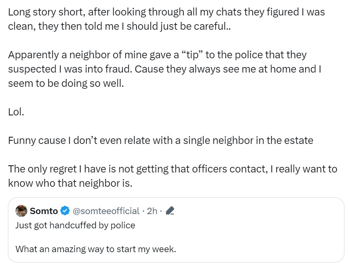348x268 pixels.
Task: Open the Somto display name link
Action: pos(44,211)
